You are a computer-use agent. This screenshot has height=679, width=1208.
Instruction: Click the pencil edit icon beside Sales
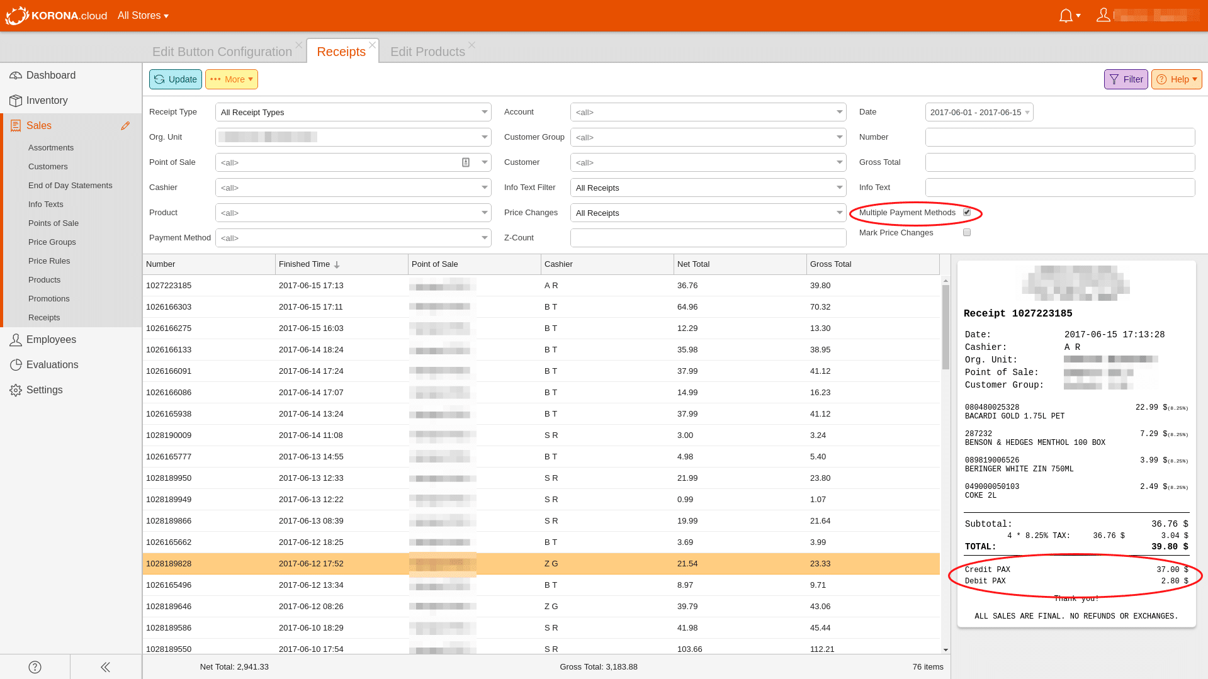[x=125, y=126]
